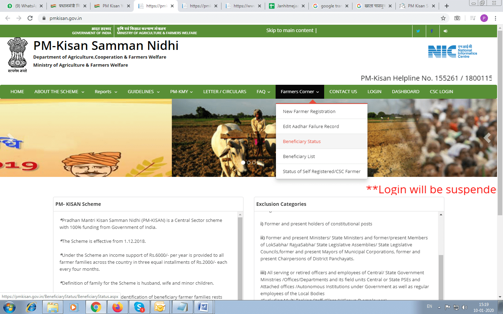Open the Windows Start button

(9, 307)
